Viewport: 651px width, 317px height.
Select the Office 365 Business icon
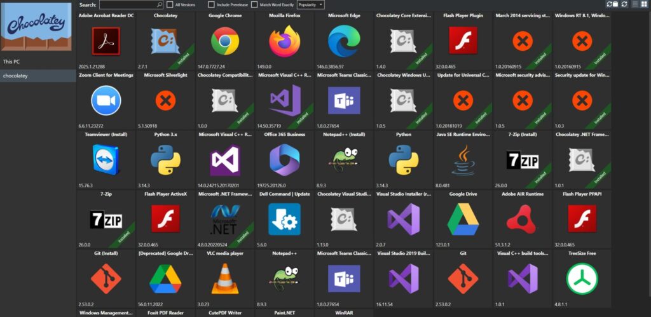click(284, 159)
